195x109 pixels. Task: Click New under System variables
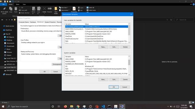coord(103,79)
